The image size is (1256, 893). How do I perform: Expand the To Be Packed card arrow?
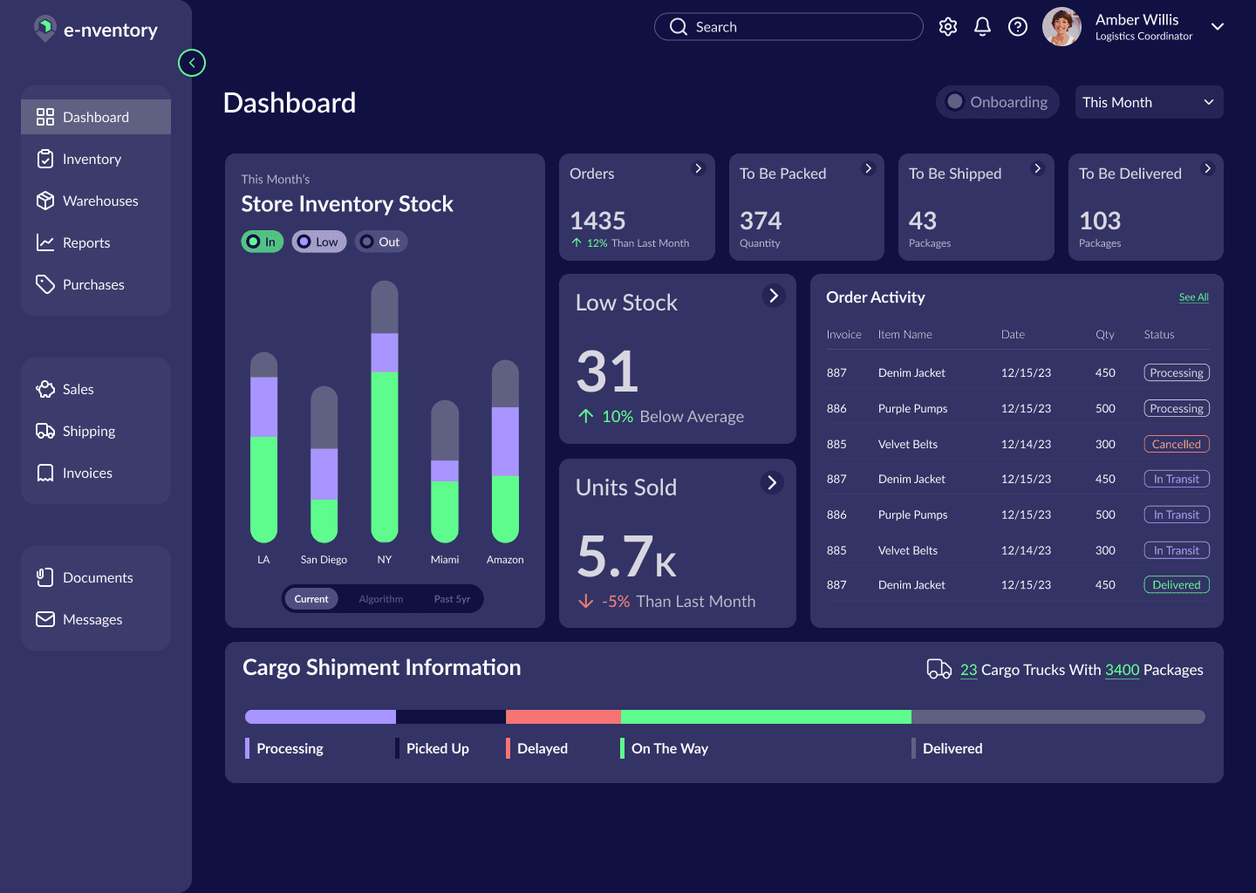[x=868, y=168]
